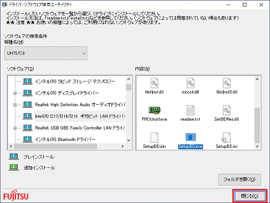Maximize the driver search utility window
The image size is (270, 203).
[x=245, y=4]
